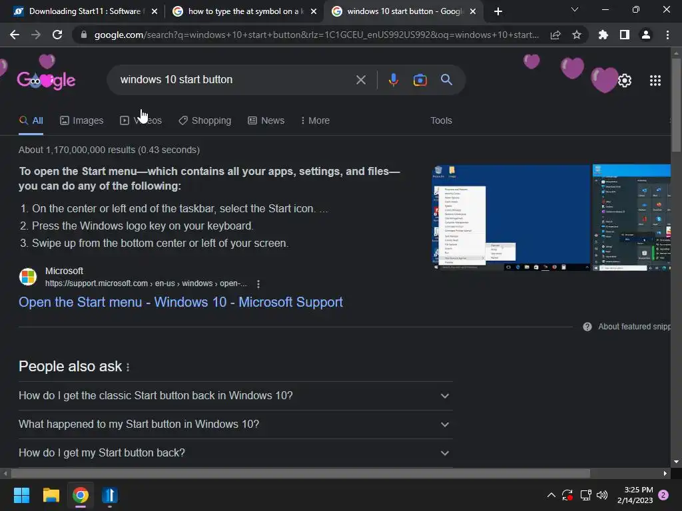This screenshot has width=682, height=511.
Task: Close the windows 10 start button tab
Action: (473, 12)
